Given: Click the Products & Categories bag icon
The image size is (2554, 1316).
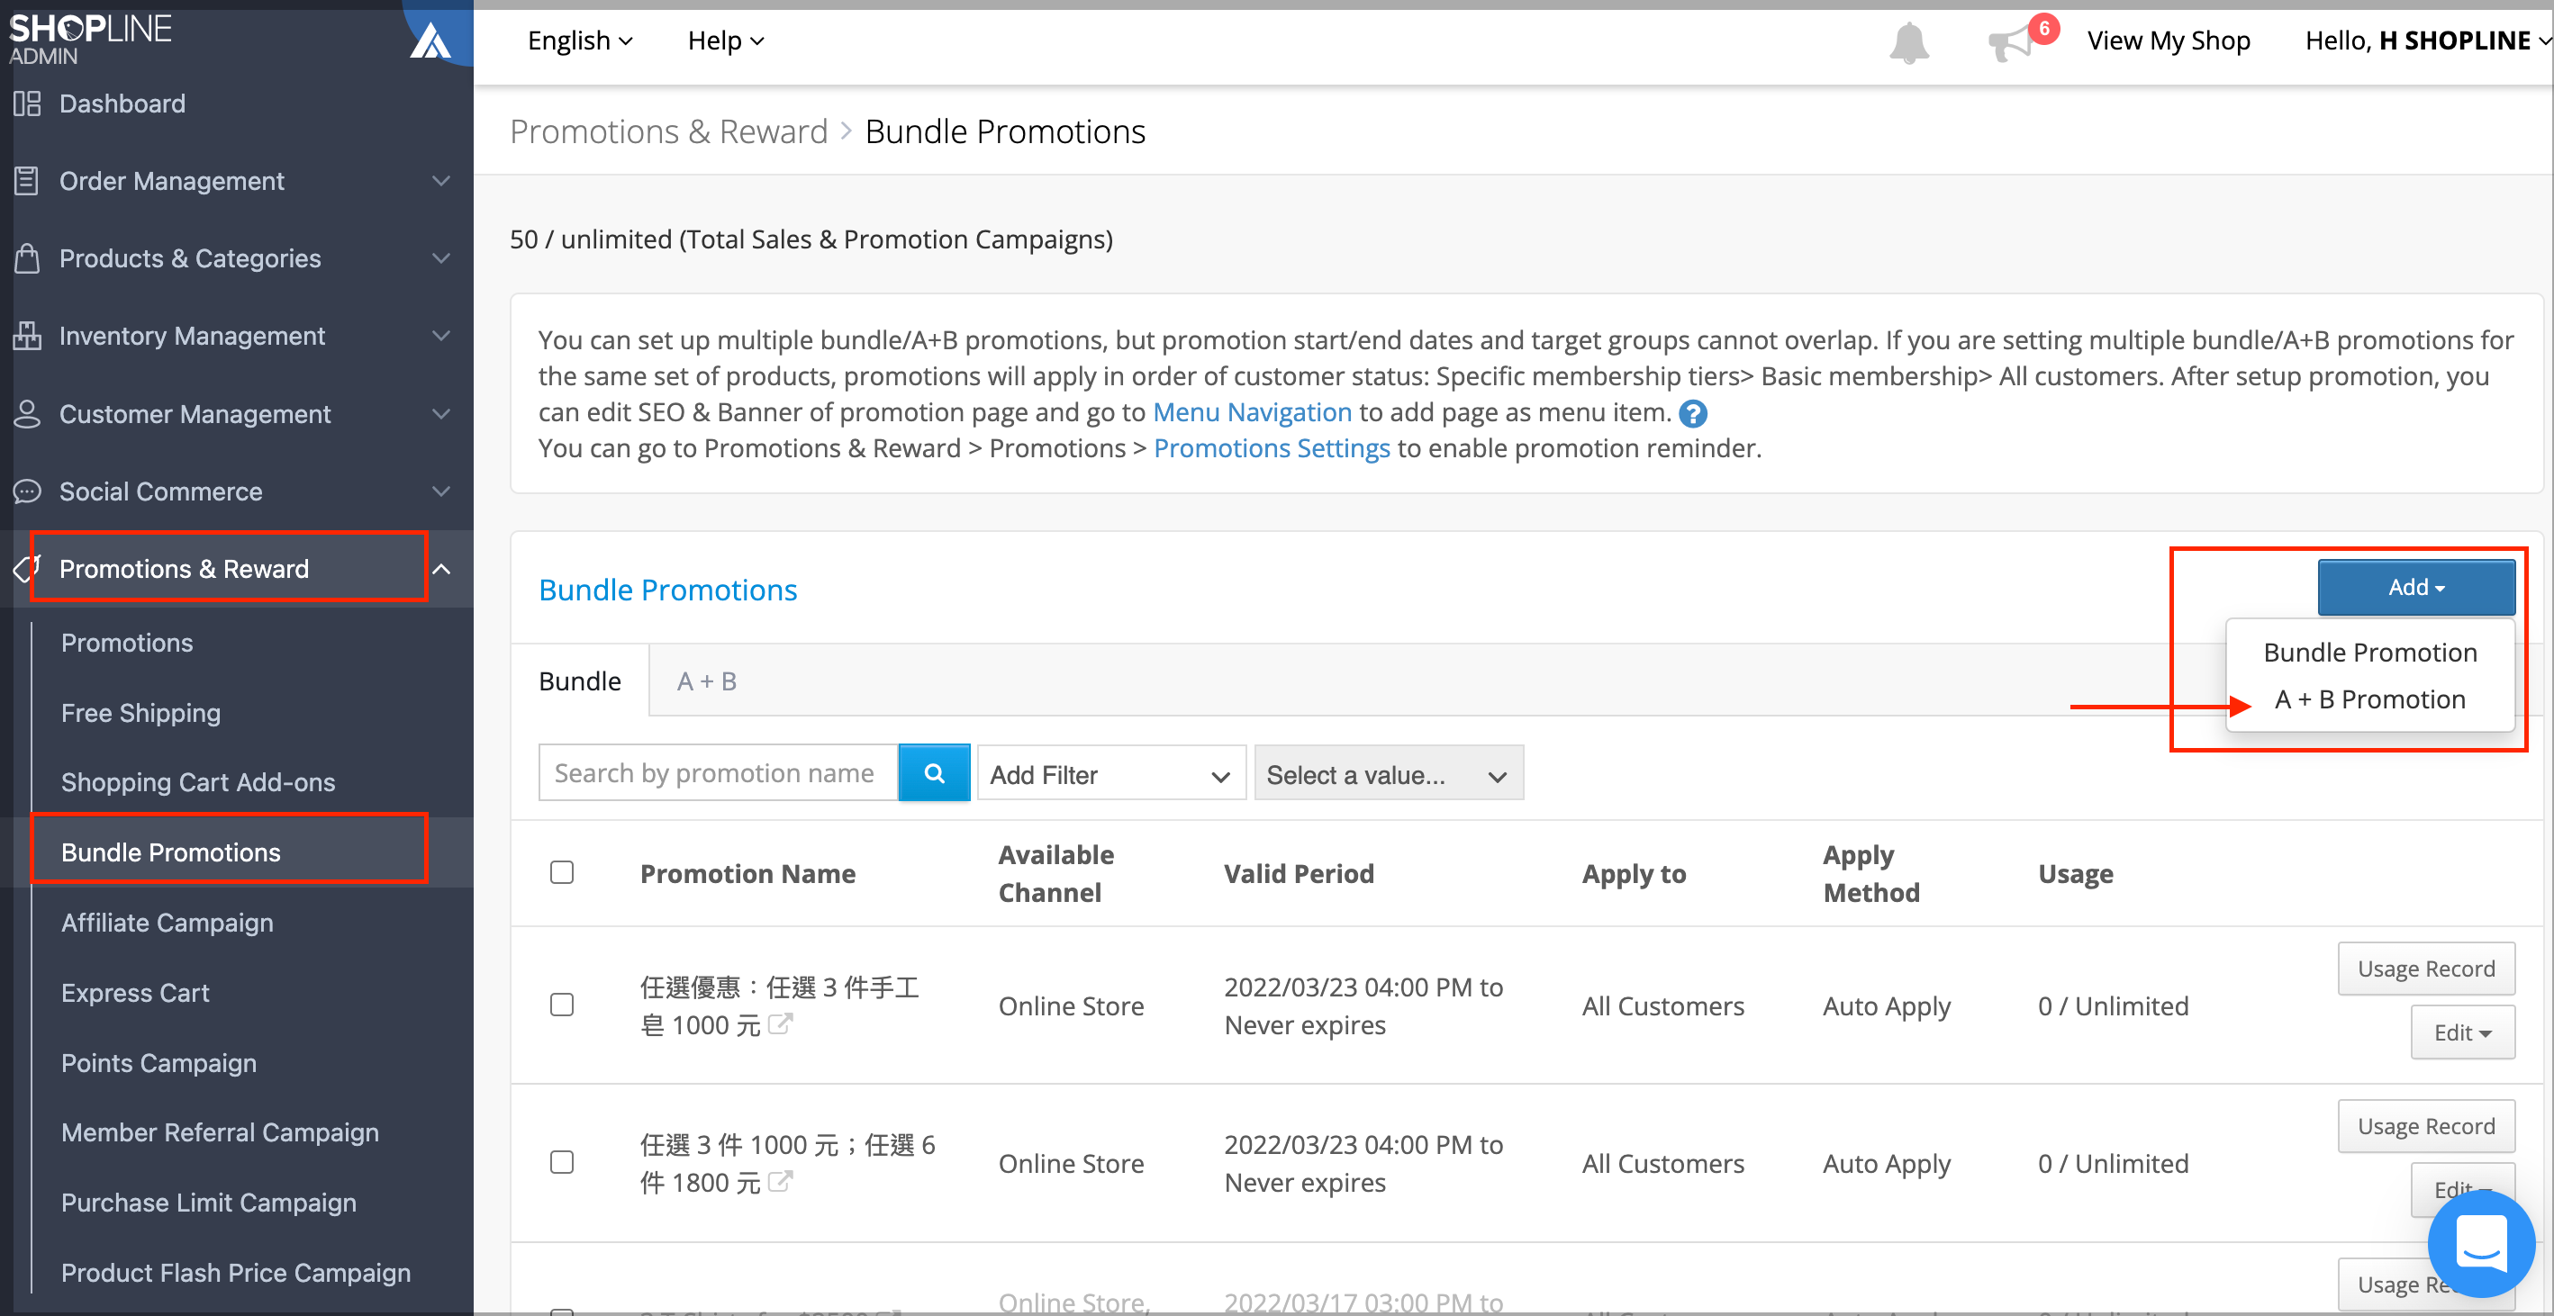Looking at the screenshot, I should (27, 257).
